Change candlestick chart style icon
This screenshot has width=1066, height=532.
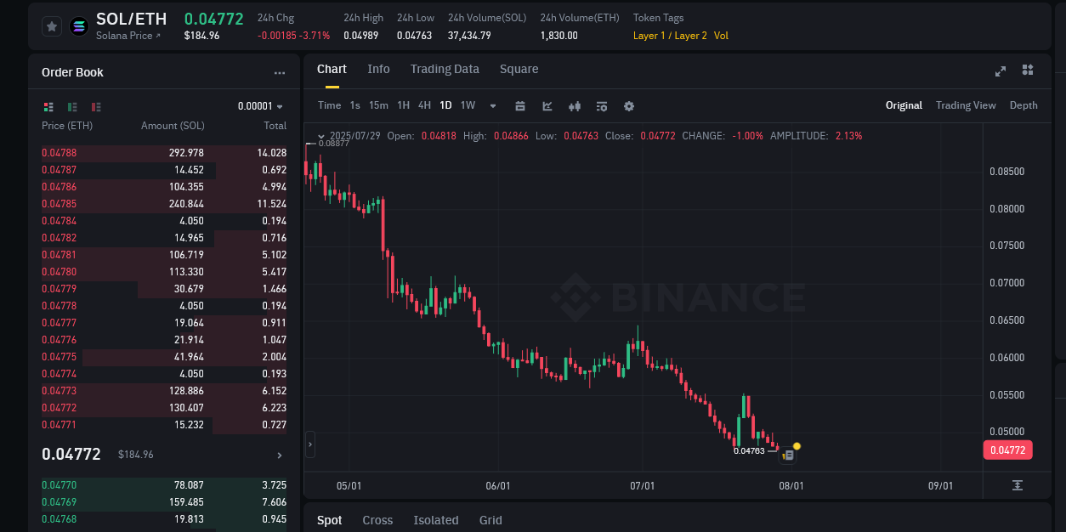(575, 106)
